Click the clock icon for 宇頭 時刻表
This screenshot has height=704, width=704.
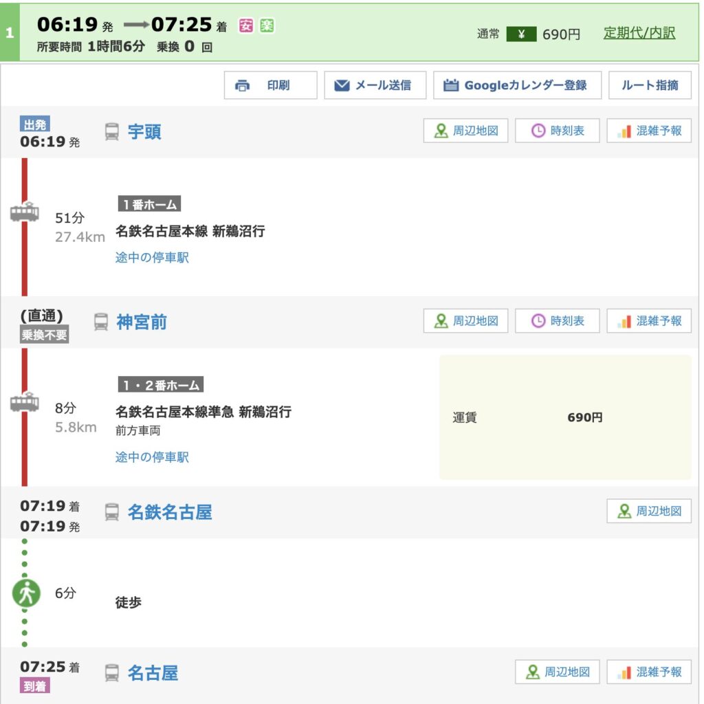538,131
